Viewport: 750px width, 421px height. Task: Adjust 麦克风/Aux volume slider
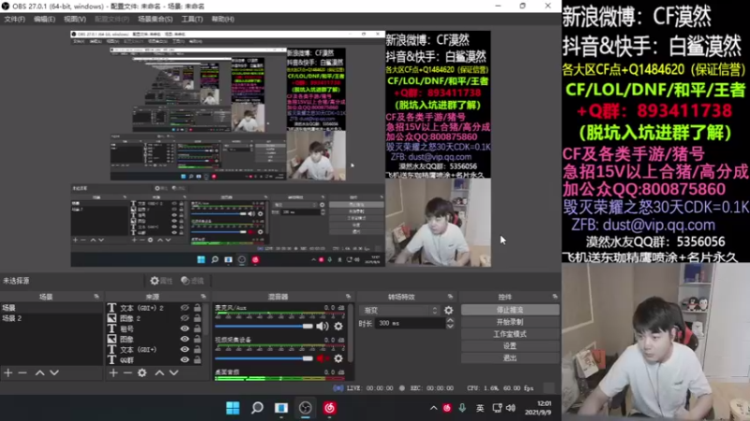tap(263, 326)
